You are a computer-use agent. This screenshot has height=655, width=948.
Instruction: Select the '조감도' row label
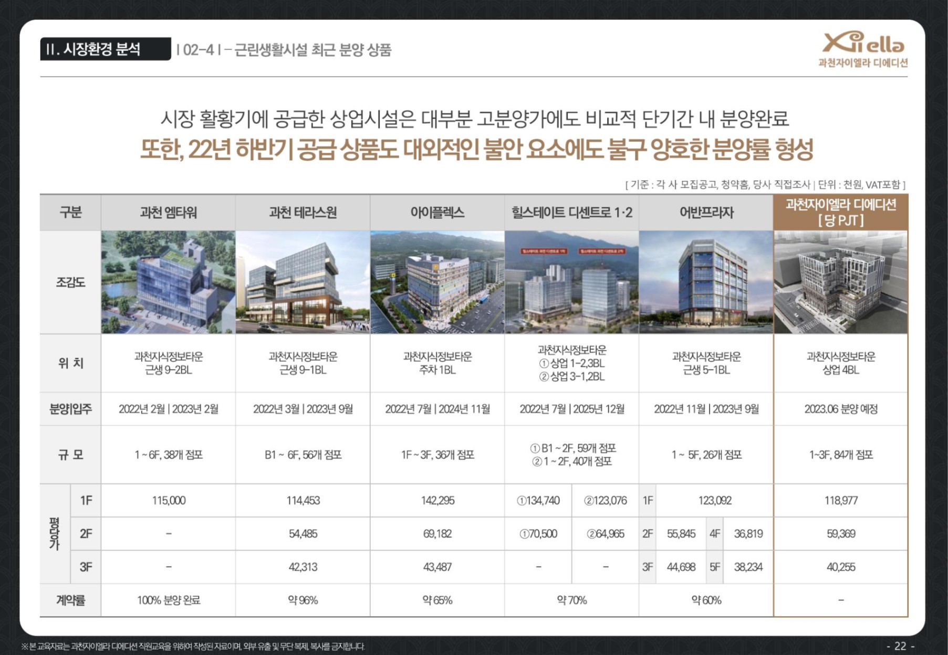pos(70,282)
